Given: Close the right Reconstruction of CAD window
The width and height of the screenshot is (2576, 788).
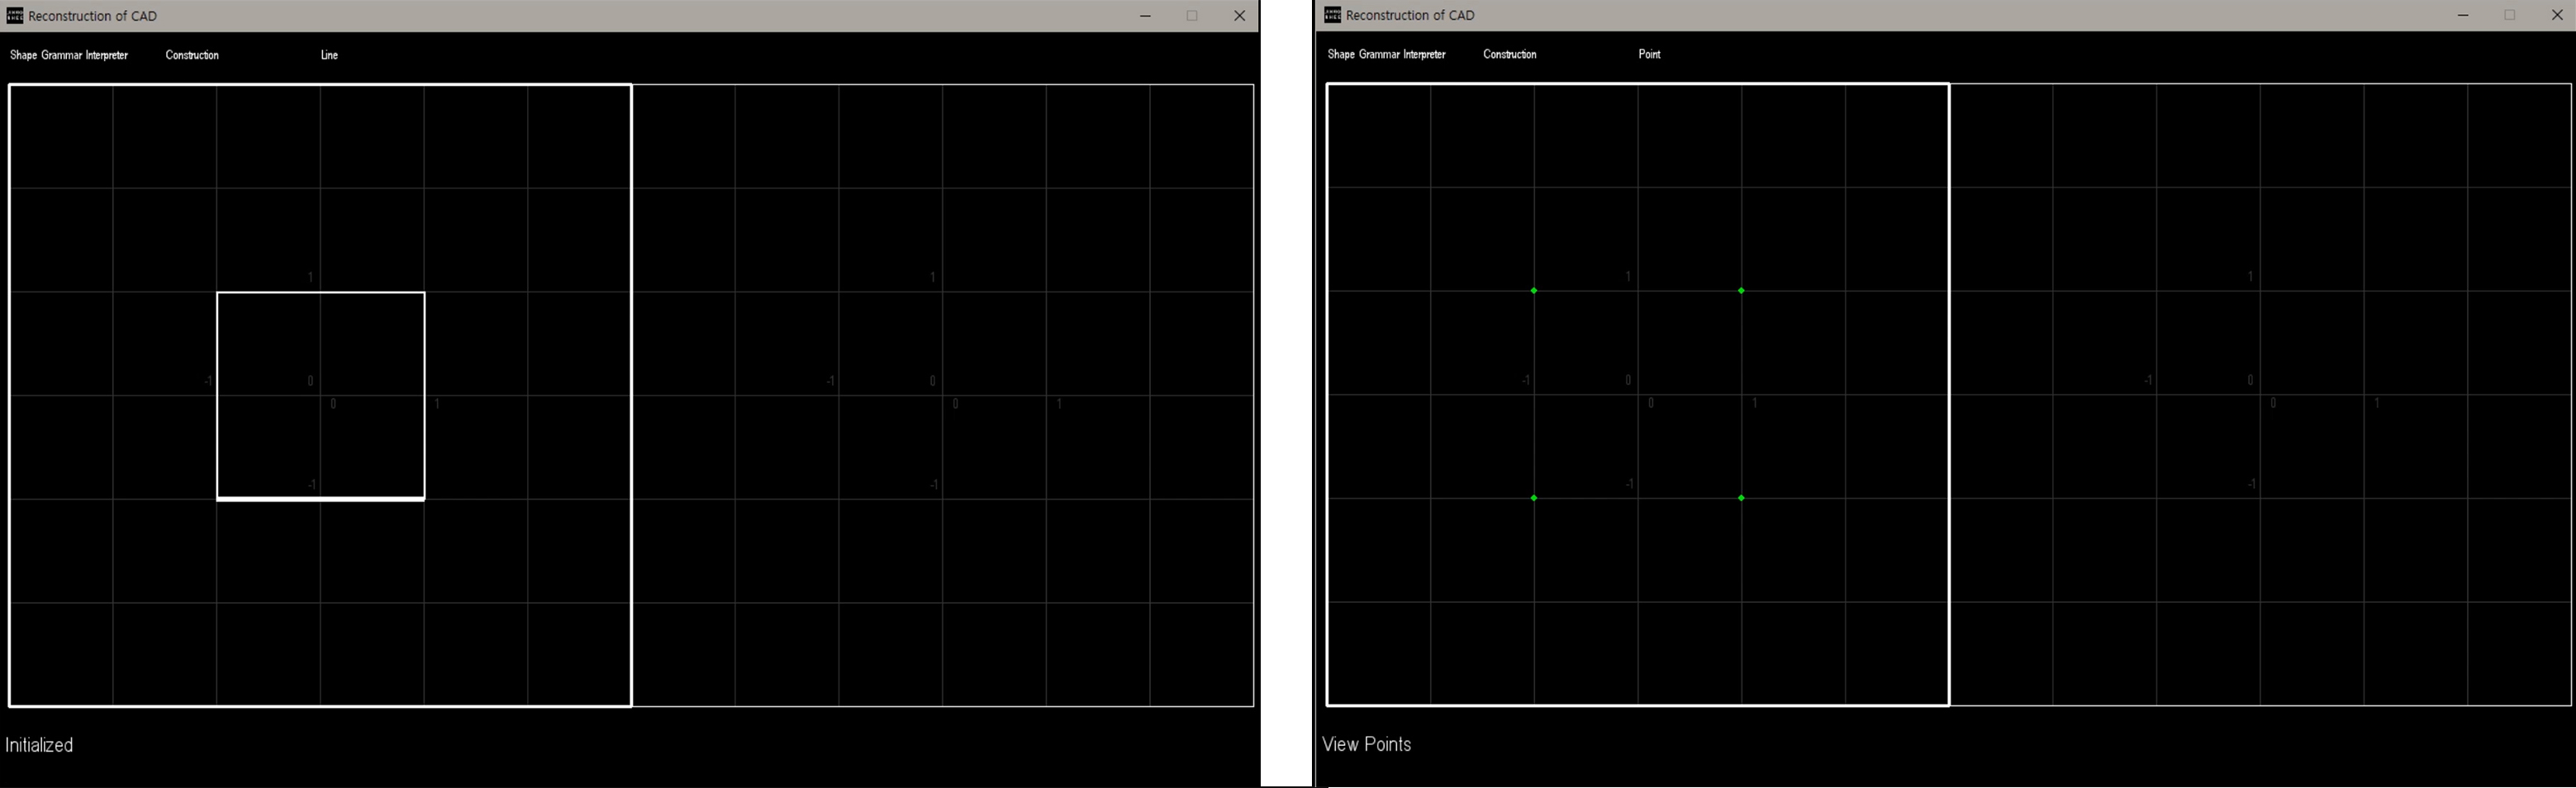Looking at the screenshot, I should [2556, 15].
